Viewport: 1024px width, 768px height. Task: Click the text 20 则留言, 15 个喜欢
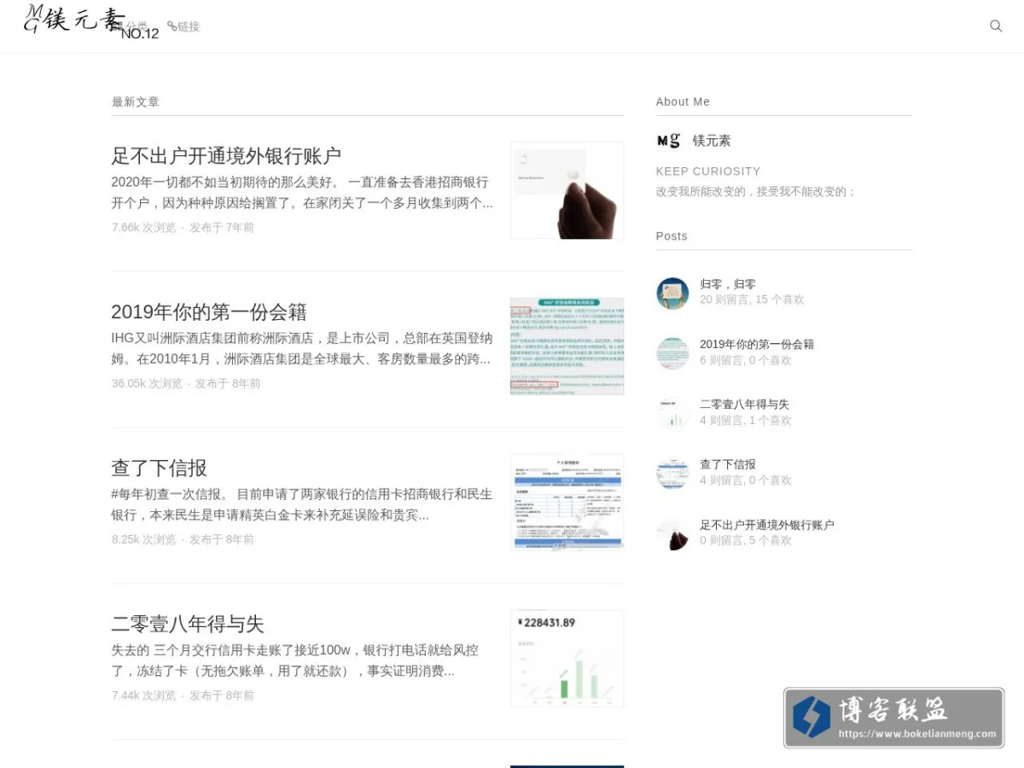point(752,300)
